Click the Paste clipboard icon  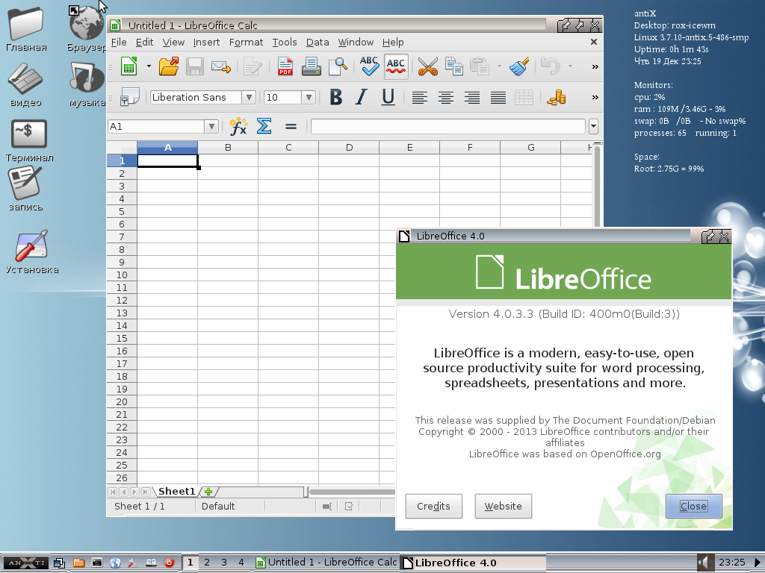pyautogui.click(x=480, y=66)
